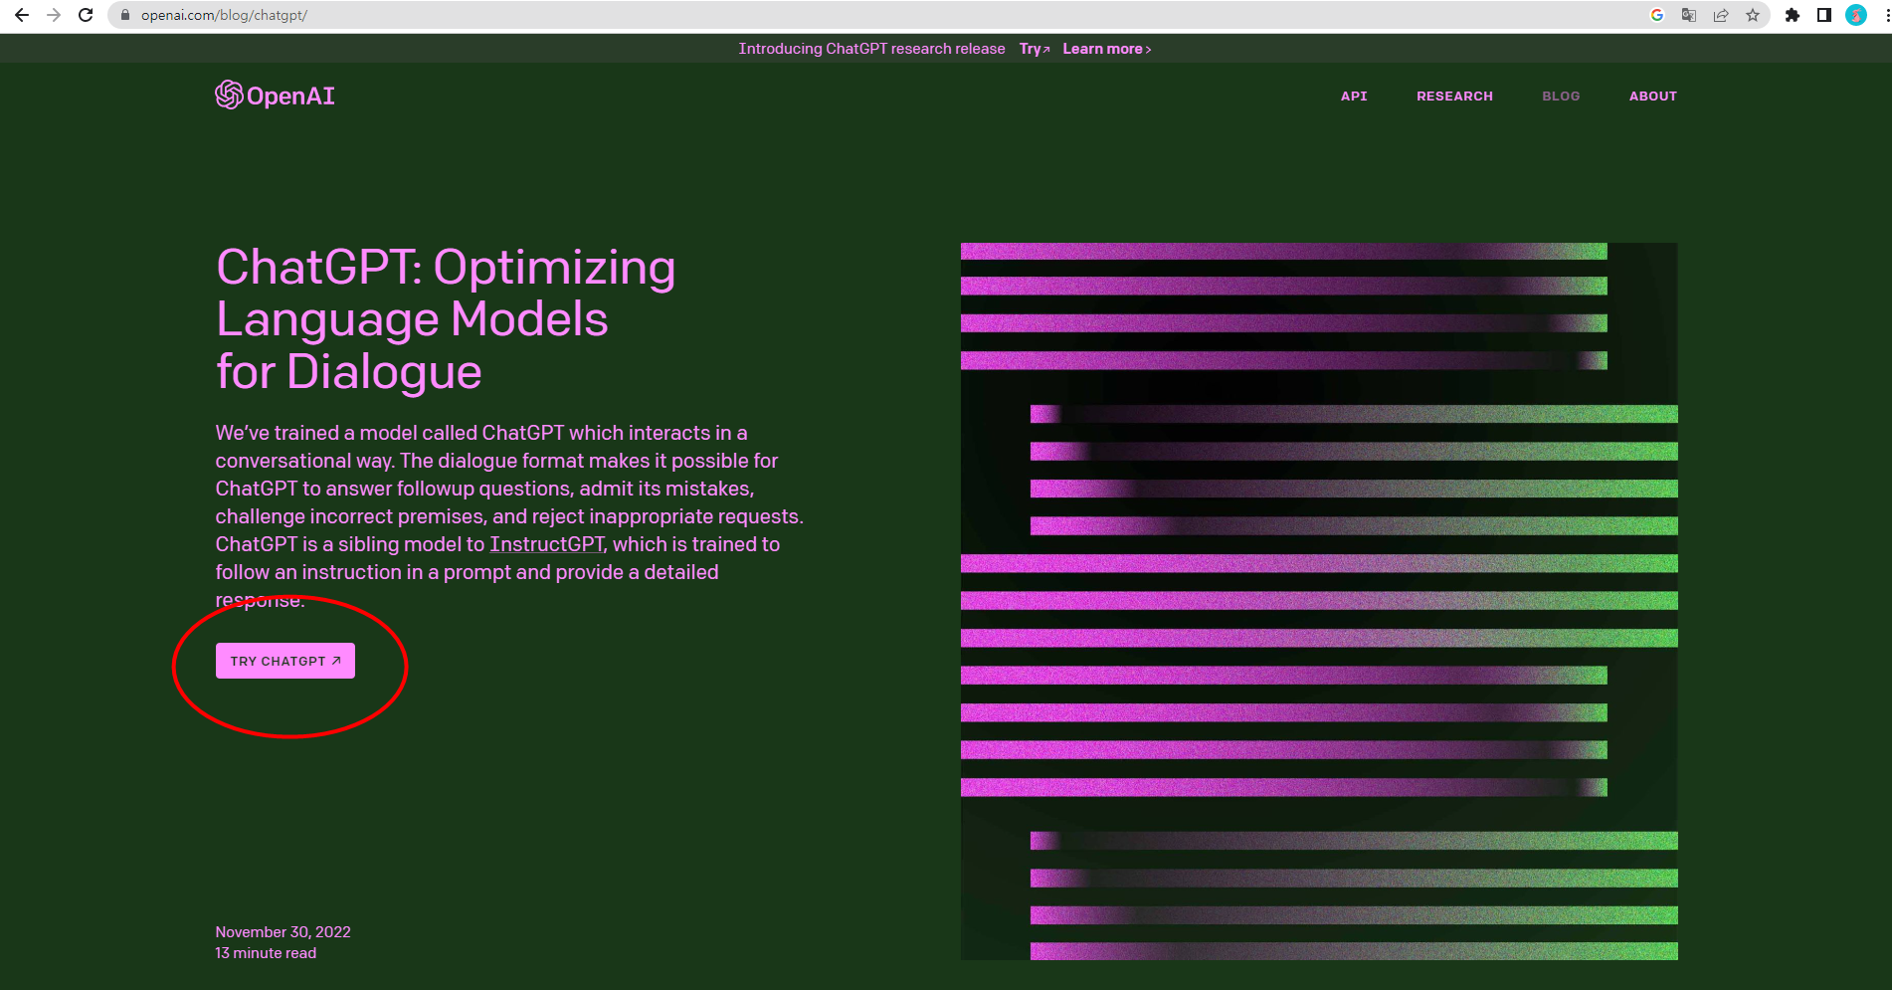The height and width of the screenshot is (990, 1892).
Task: Reload the page with the refresh icon
Action: 86,15
